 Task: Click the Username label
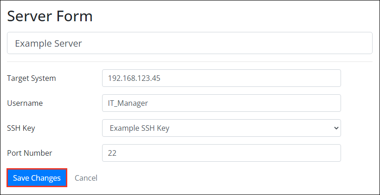[25, 103]
